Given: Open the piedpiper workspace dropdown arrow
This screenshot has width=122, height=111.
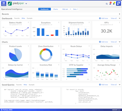Looking at the screenshot, I should coord(26,4).
